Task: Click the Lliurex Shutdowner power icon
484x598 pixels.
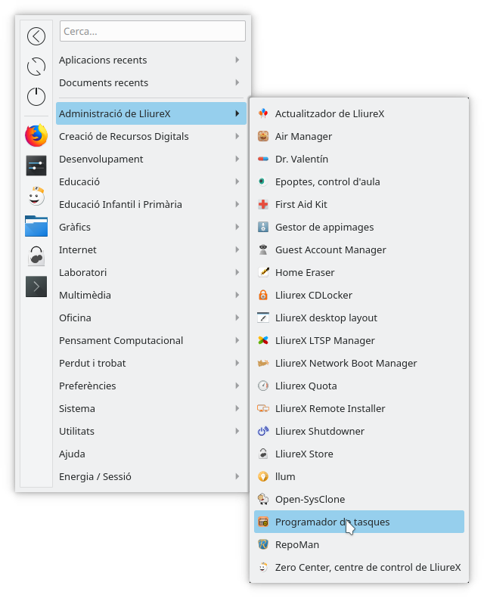Action: [x=263, y=432]
